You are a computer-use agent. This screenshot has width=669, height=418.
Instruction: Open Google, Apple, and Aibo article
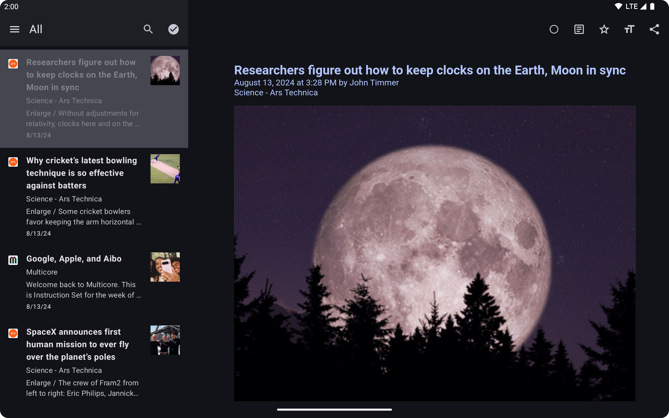[x=74, y=259]
